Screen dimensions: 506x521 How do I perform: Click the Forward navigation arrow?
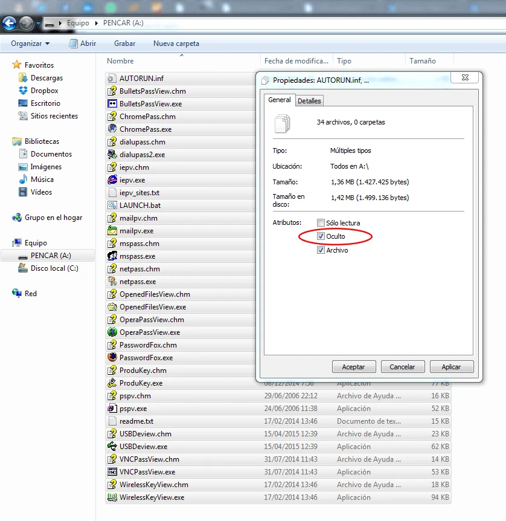click(x=26, y=23)
